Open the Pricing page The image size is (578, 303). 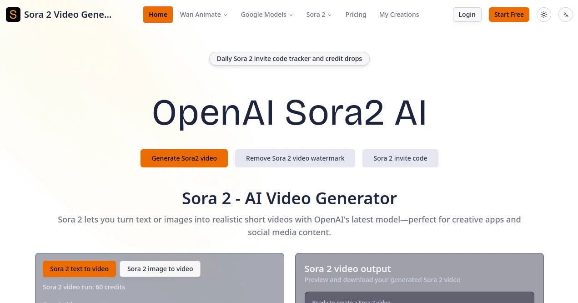pyautogui.click(x=356, y=14)
